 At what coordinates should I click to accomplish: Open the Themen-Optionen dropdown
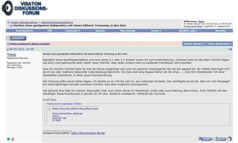[194, 44]
